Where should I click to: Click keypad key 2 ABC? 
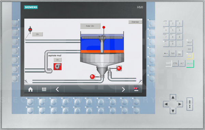[x=173, y=23]
